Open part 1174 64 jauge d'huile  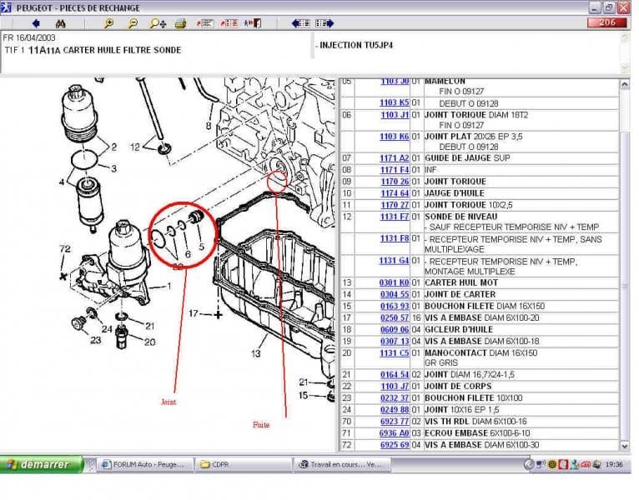point(395,193)
